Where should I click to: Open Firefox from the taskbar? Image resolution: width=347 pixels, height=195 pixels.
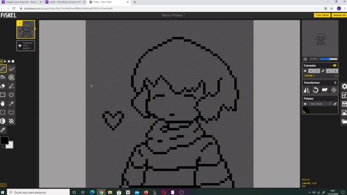(x=146, y=192)
